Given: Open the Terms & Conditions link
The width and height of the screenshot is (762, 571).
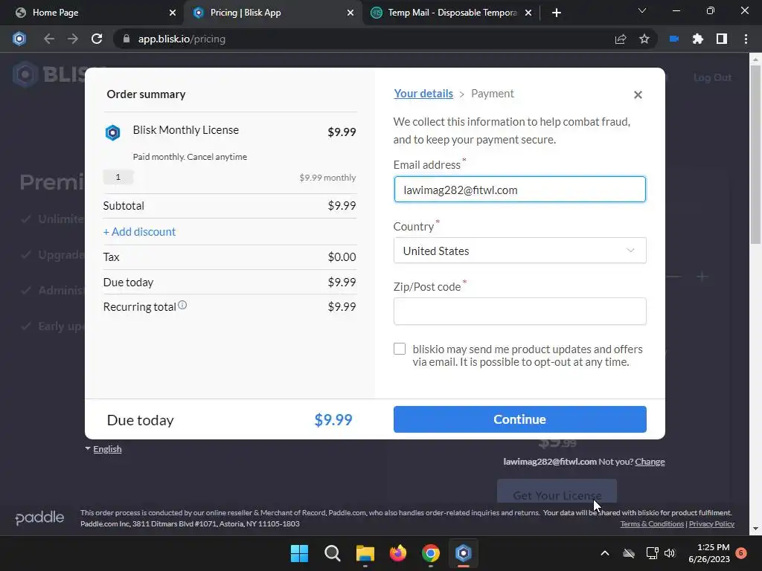Looking at the screenshot, I should pyautogui.click(x=652, y=524).
